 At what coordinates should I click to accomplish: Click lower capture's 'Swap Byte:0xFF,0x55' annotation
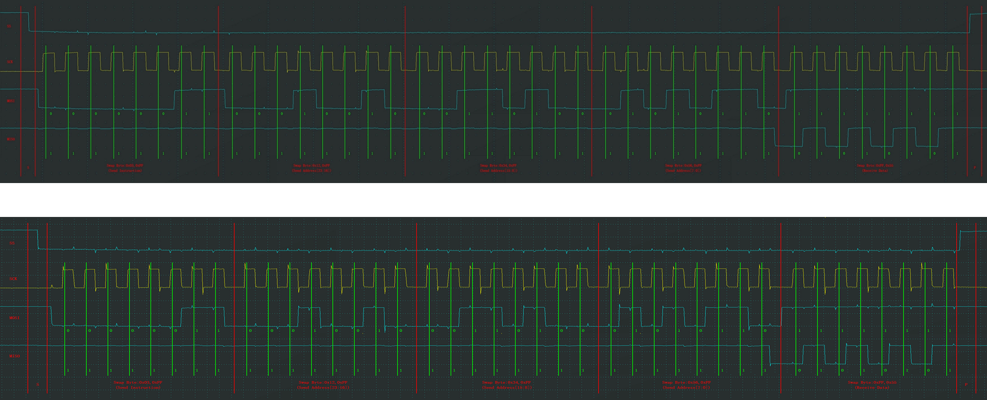[x=872, y=382]
